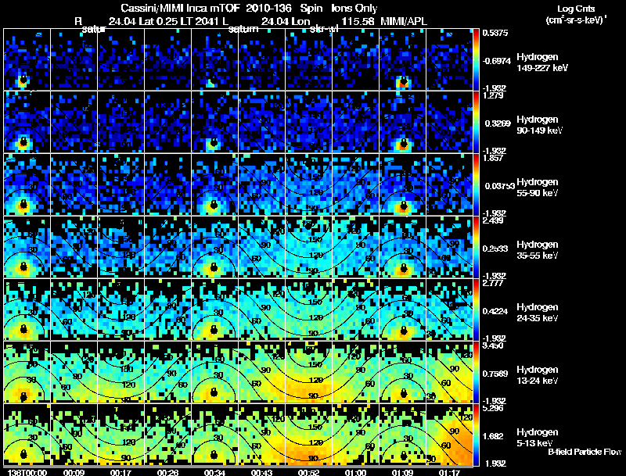Click the color scale value '5.296'
626x476 pixels.
[493, 409]
